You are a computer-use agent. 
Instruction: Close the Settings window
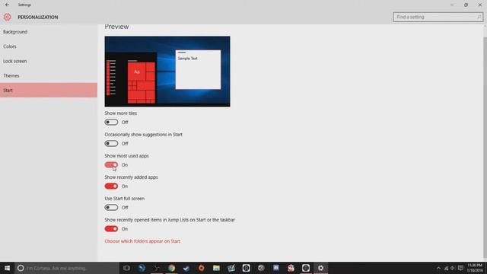click(480, 5)
